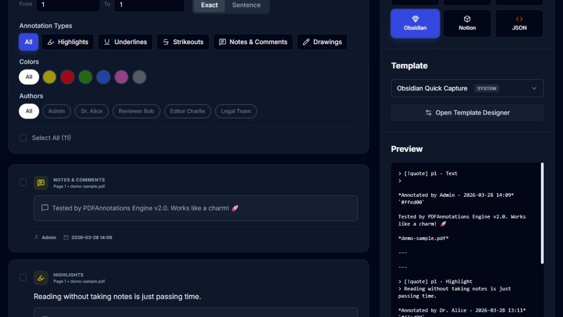
Task: Filter by Highlights annotation type
Action: (x=68, y=42)
